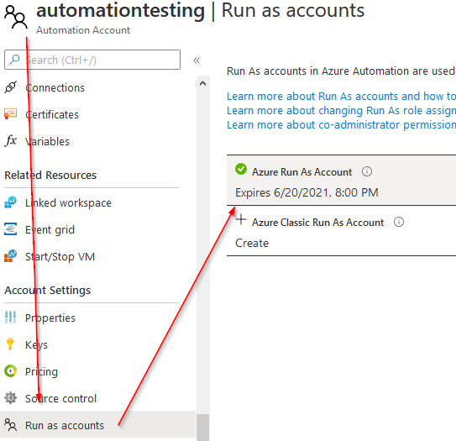Click the Automation Account subtitle text

[x=83, y=30]
